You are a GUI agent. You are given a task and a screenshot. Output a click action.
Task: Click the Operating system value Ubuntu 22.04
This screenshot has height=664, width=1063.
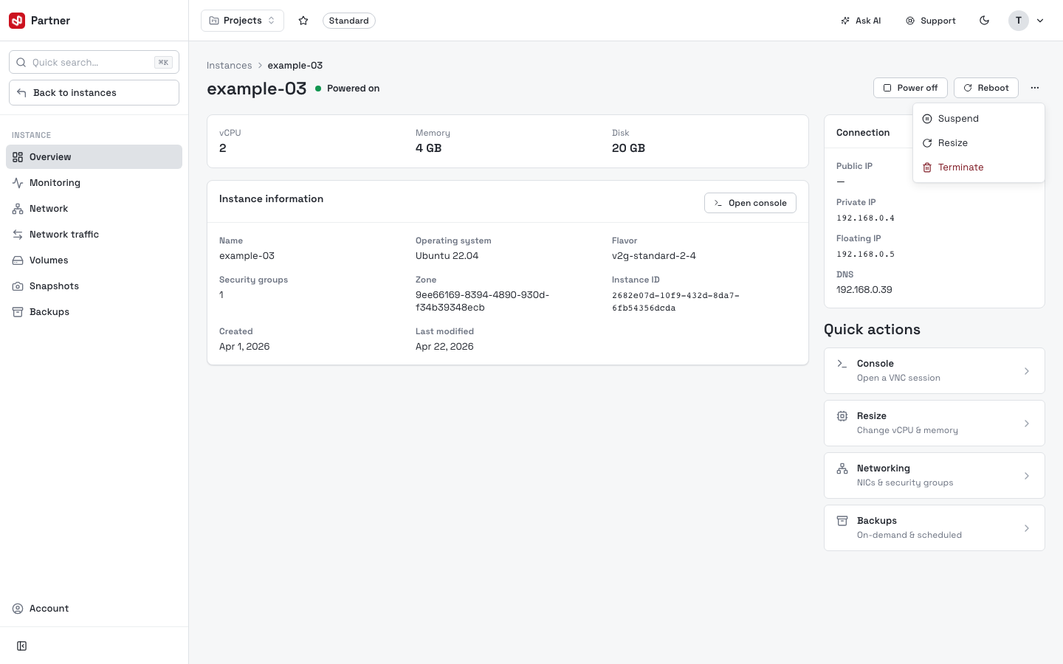(447, 256)
